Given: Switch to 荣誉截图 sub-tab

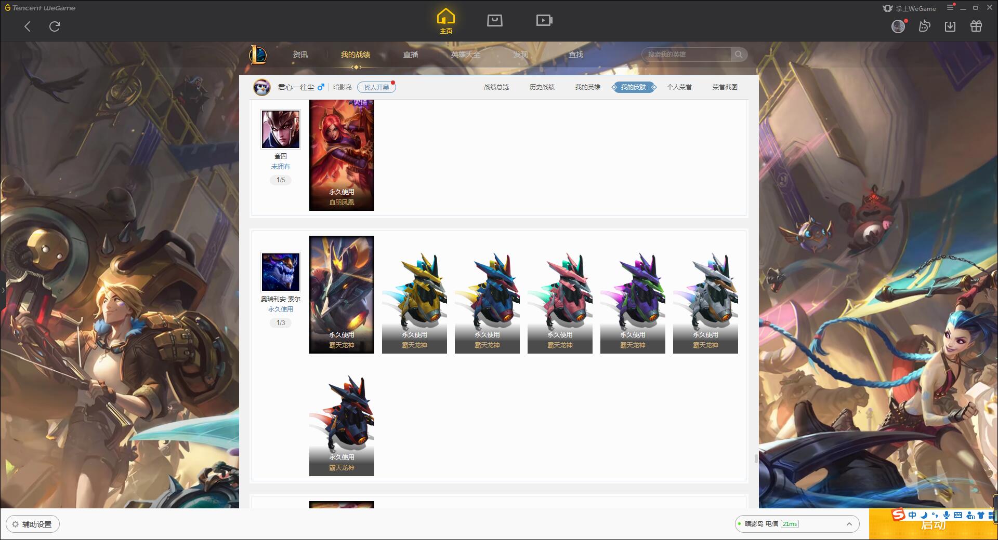Looking at the screenshot, I should [725, 87].
